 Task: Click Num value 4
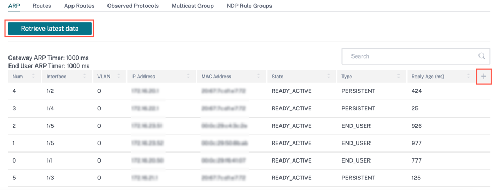14,91
